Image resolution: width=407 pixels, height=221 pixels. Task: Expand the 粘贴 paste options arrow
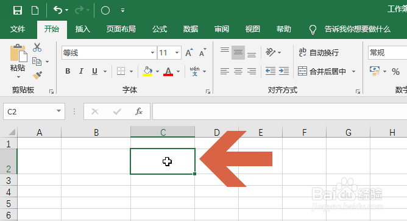tap(18, 77)
